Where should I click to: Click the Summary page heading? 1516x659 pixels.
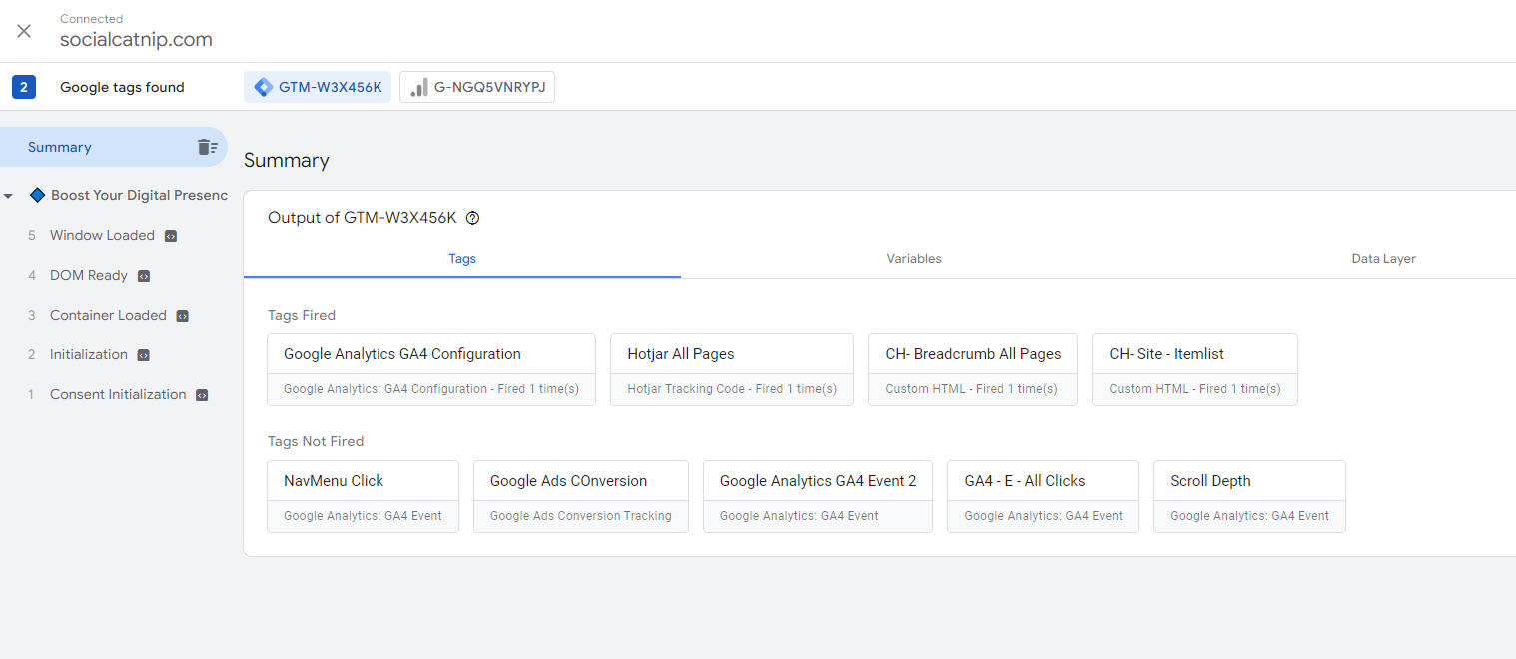coord(287,161)
